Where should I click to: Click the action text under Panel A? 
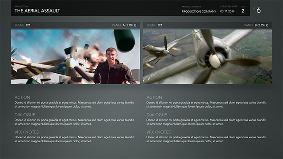[x=74, y=105]
